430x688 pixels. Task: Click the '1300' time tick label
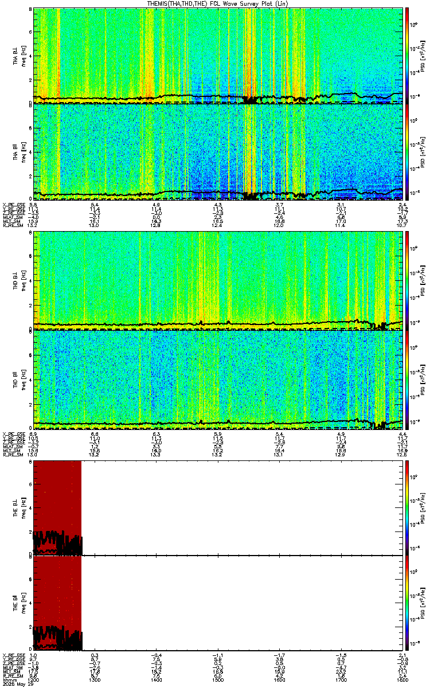(95, 679)
